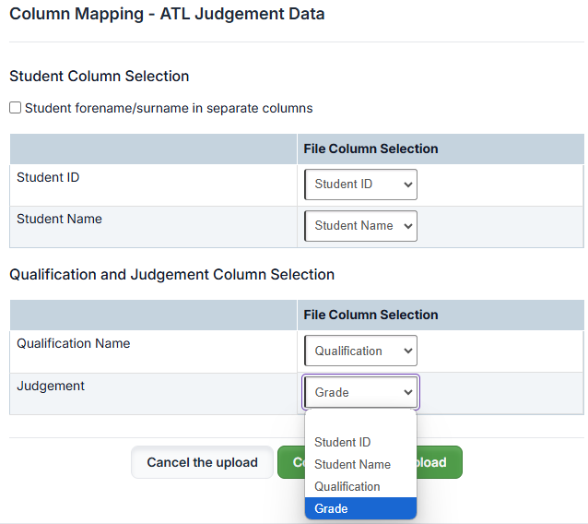Click 'Qualification and Judgement Column Selection' heading
Viewport: 588px width, 524px height.
click(171, 274)
